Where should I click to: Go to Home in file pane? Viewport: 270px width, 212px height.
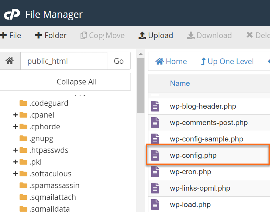(171, 61)
